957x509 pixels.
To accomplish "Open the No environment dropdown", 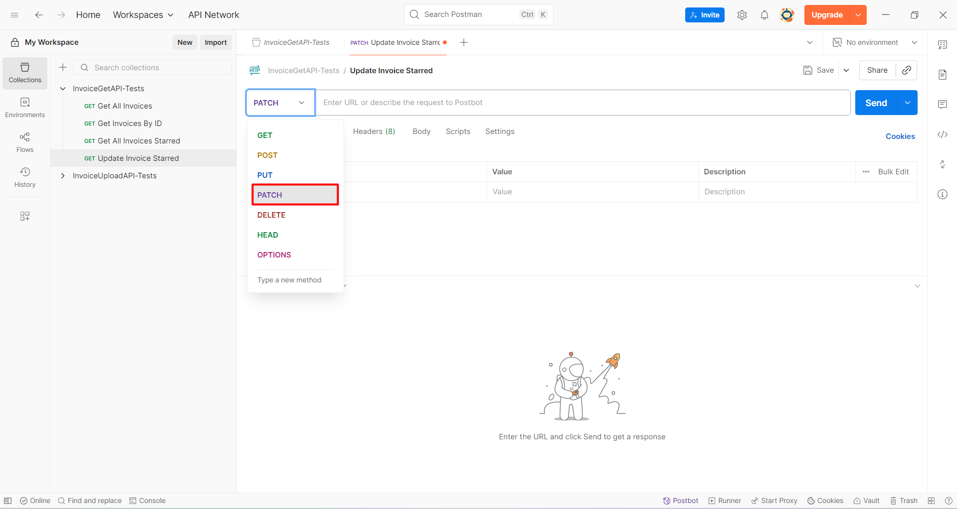I will point(873,42).
